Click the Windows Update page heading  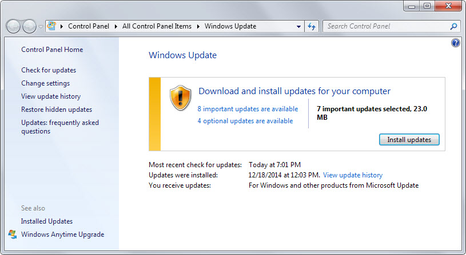(x=183, y=55)
